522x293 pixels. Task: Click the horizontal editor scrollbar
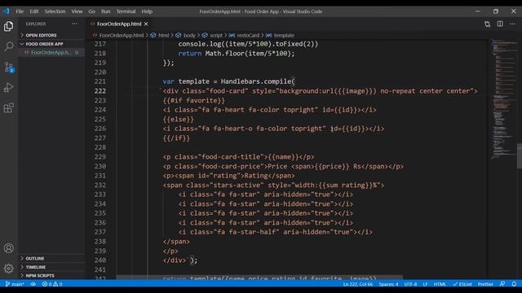pos(259,277)
